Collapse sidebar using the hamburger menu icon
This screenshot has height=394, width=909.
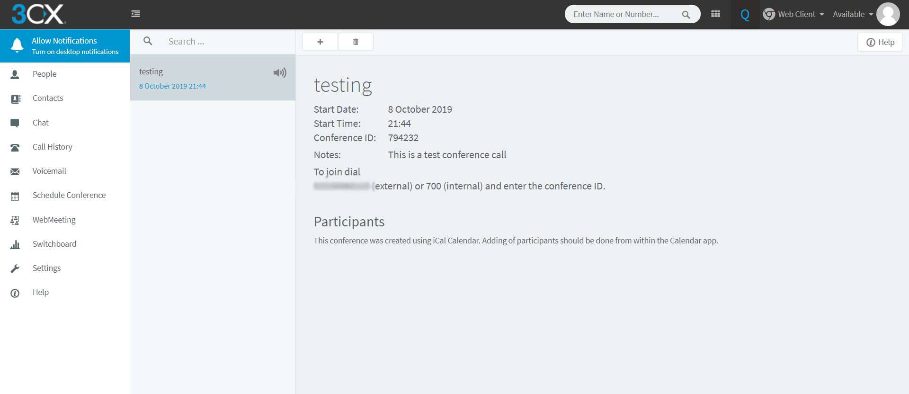[x=136, y=14]
